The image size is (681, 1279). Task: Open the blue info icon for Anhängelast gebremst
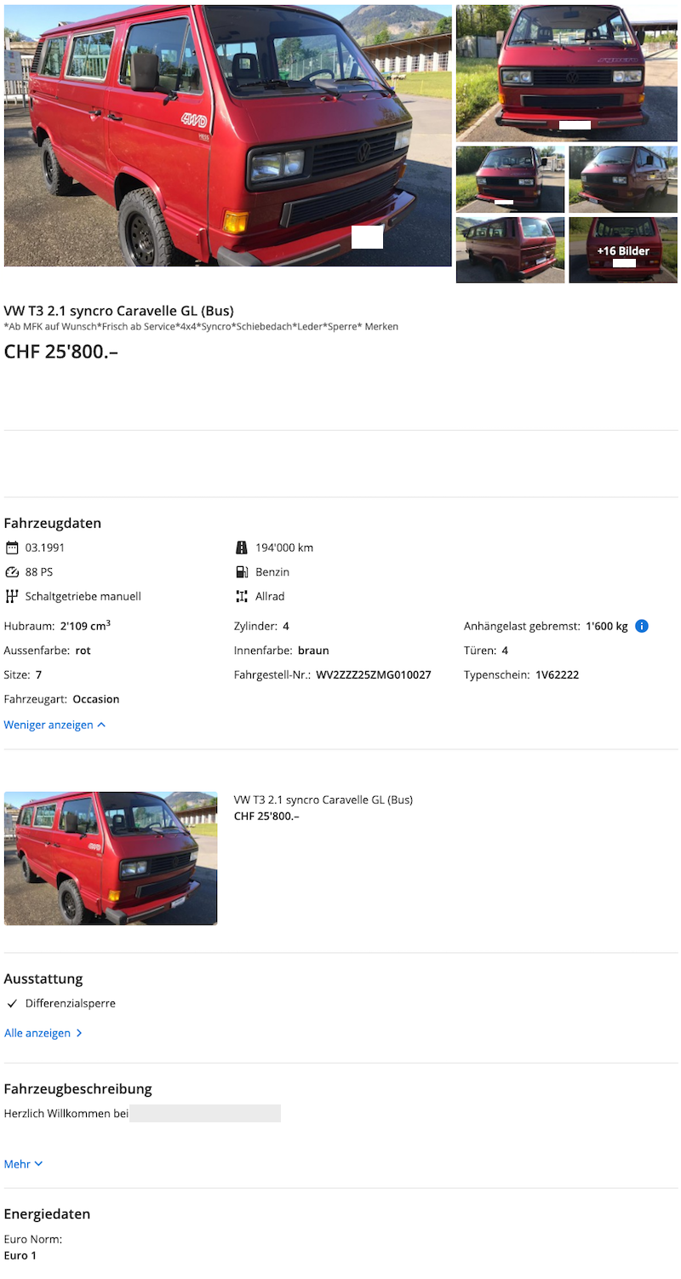(642, 626)
